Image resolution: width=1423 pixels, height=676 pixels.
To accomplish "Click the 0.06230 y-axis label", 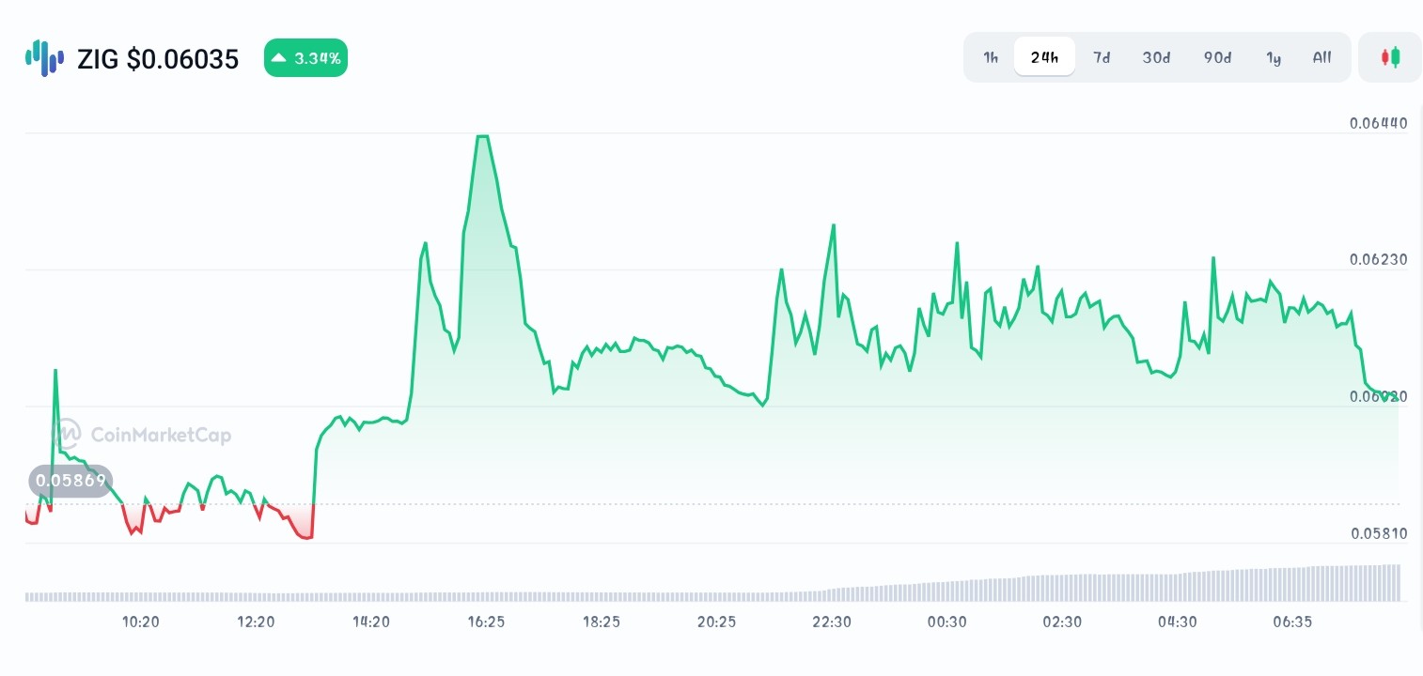I will (1378, 259).
